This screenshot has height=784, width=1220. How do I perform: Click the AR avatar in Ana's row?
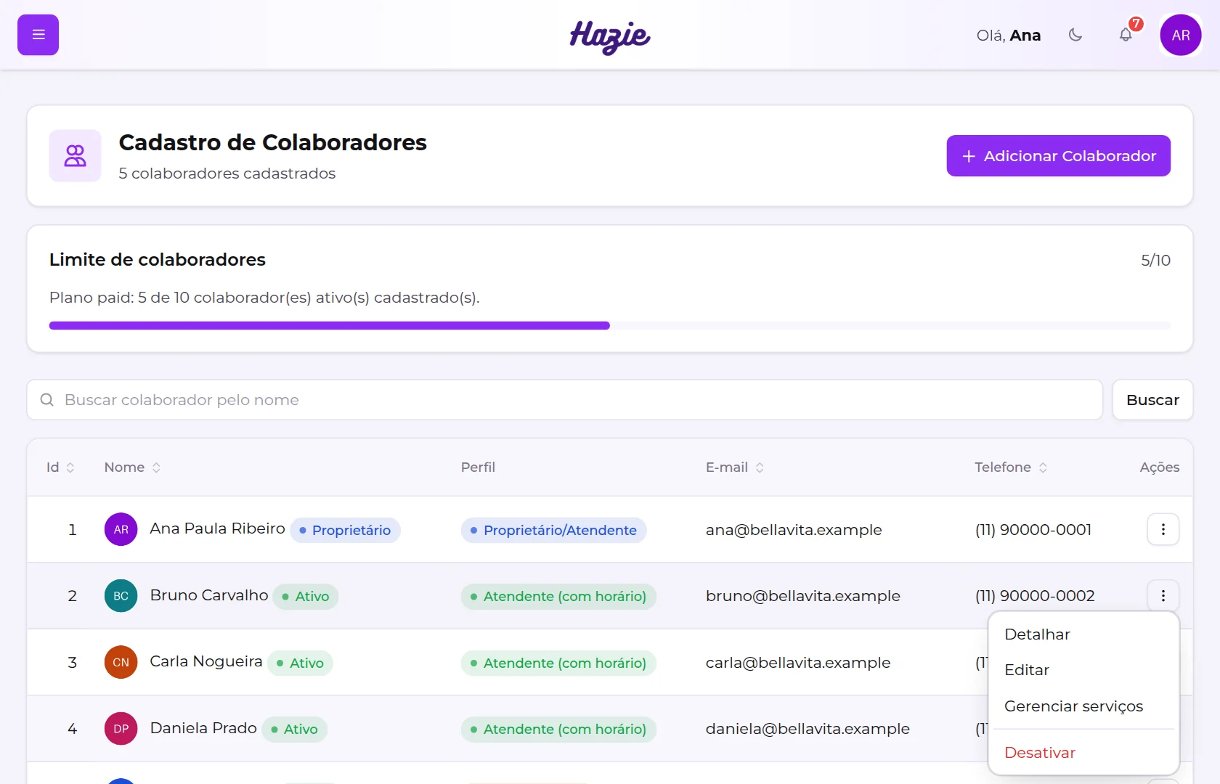[121, 529]
